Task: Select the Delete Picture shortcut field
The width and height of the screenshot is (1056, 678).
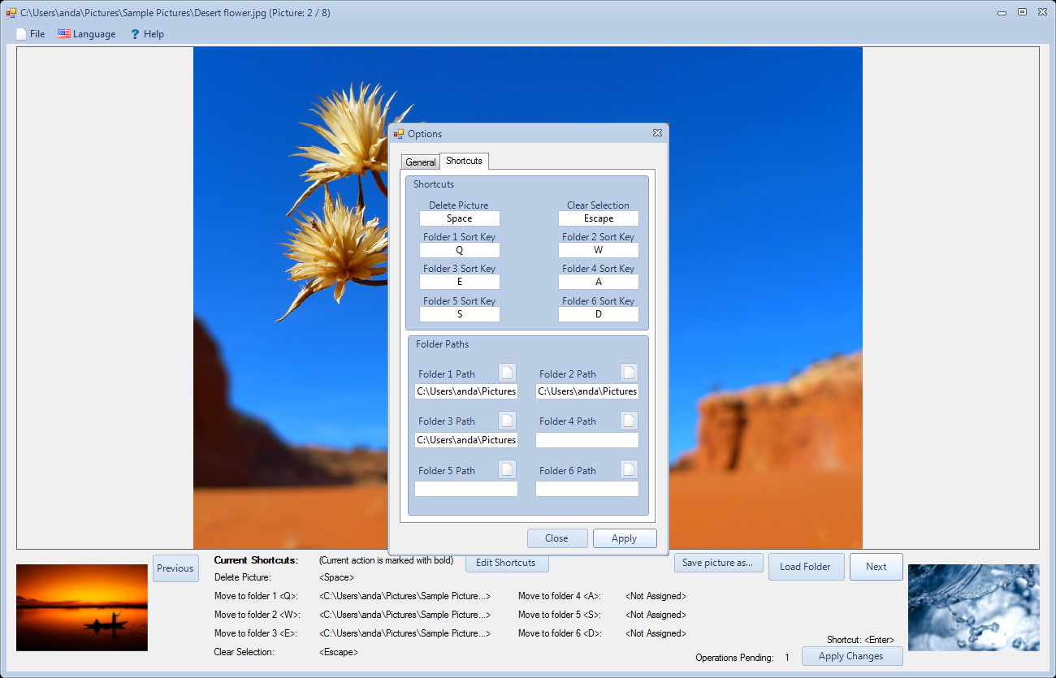Action: click(x=459, y=218)
